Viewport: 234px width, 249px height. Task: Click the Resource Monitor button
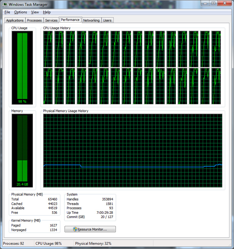pyautogui.click(x=90, y=229)
